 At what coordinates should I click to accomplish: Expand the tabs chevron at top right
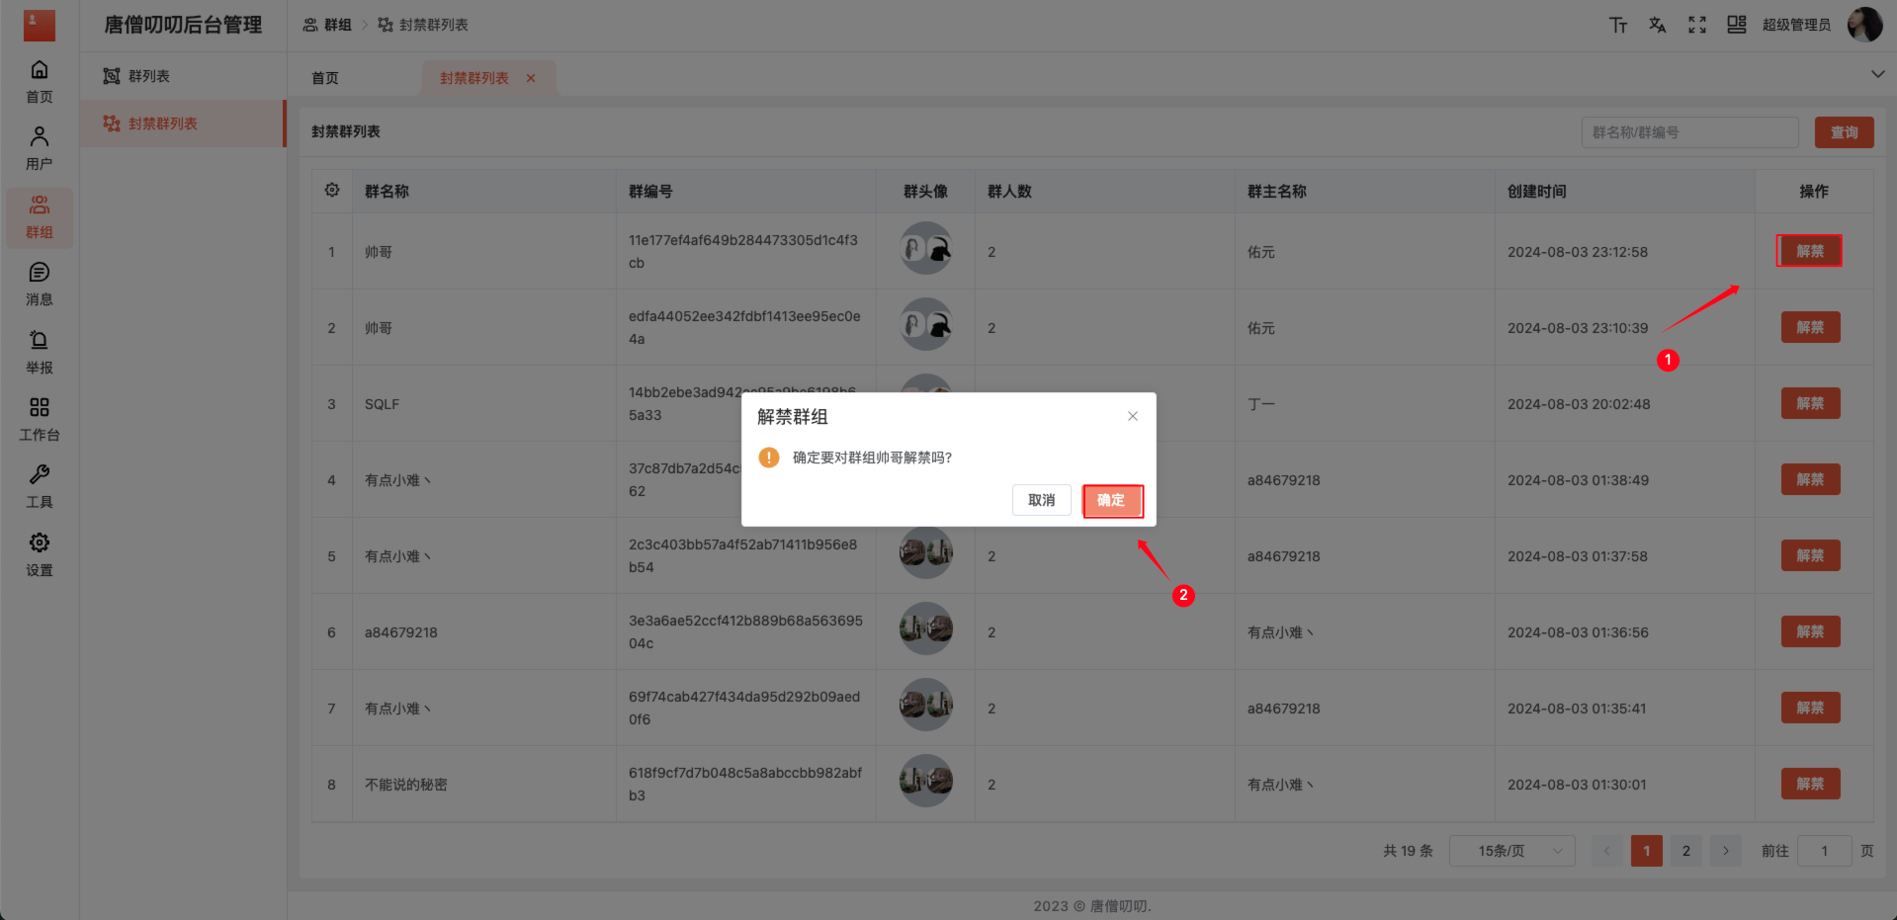(1876, 74)
